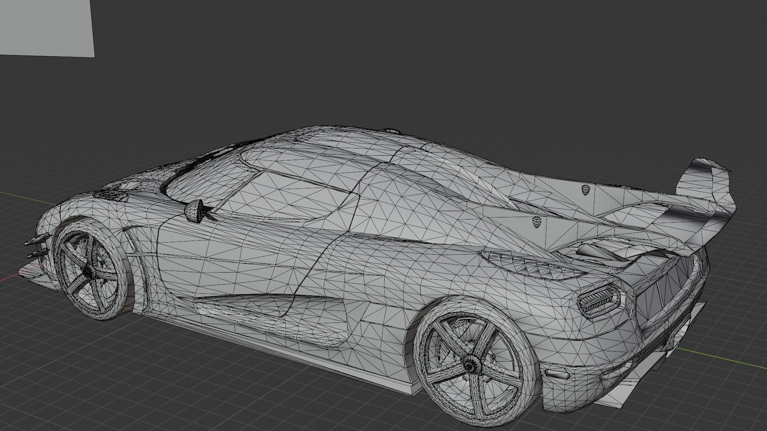This screenshot has height=431, width=767.
Task: Click the upper shield emblem on rear deck
Action: pos(586,190)
